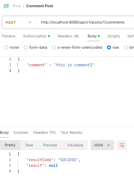The width and height of the screenshot is (134, 180).
Task: Select the form-data radio option
Action: coord(26,47)
